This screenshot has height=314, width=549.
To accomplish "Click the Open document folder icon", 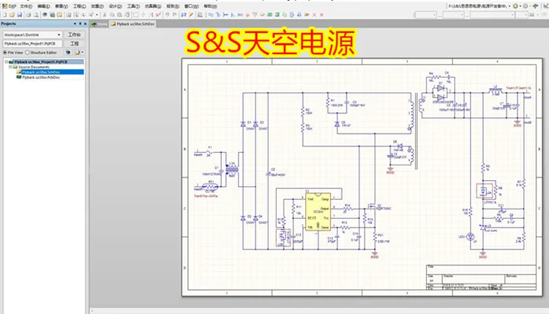I will (x=12, y=14).
